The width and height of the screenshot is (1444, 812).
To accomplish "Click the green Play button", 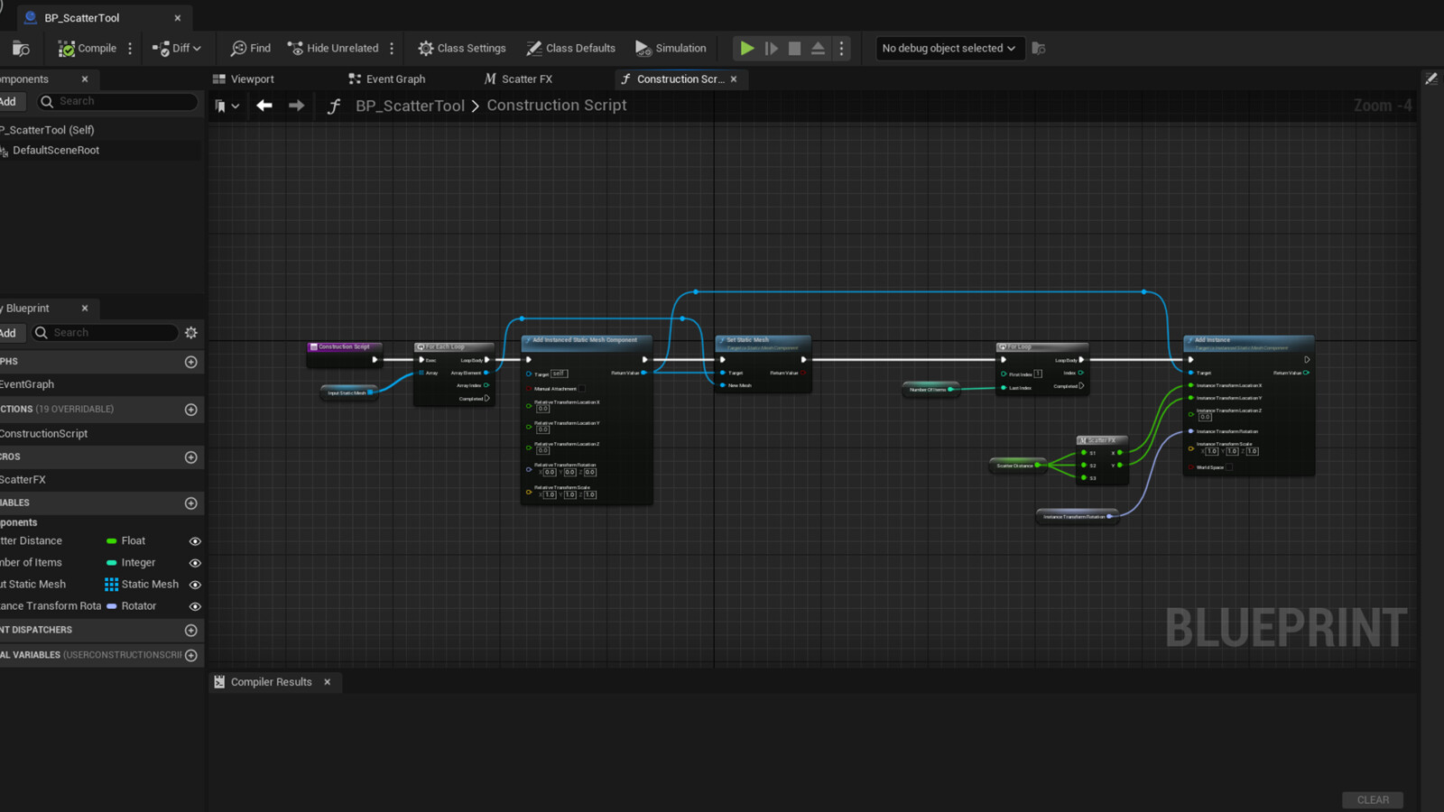I will [x=747, y=49].
